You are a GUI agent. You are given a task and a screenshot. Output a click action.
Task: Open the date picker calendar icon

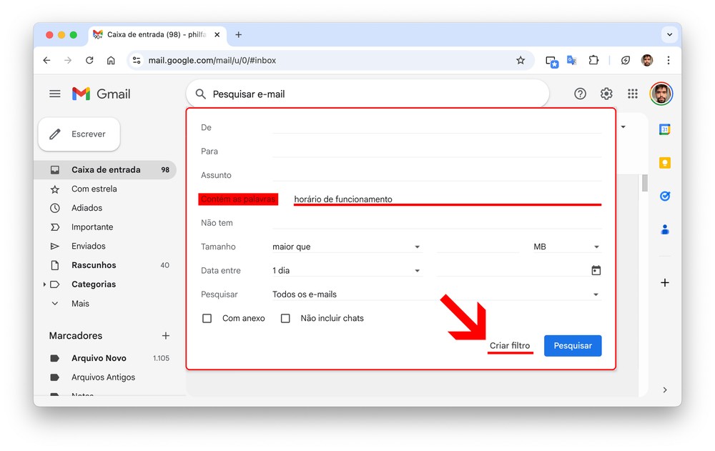tap(596, 271)
